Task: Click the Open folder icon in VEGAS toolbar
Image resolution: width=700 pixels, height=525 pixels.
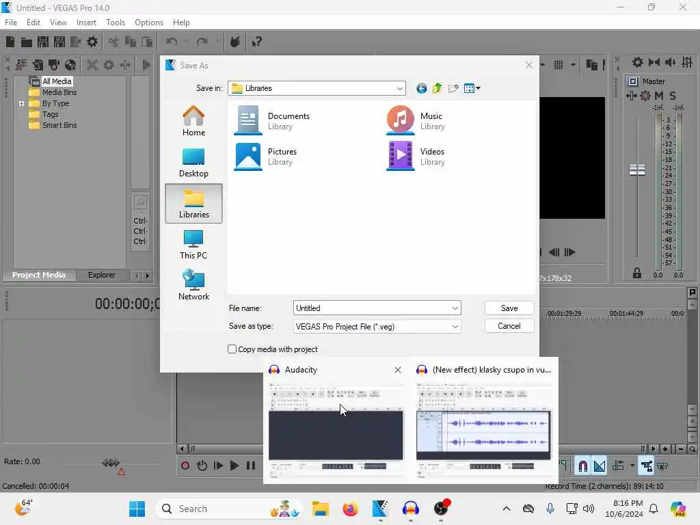Action: (27, 42)
